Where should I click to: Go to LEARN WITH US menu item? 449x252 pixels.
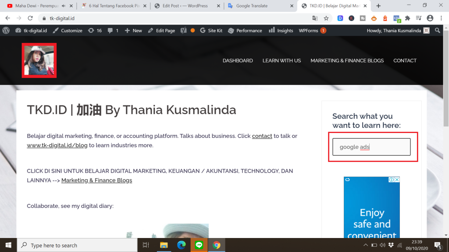coord(282,60)
